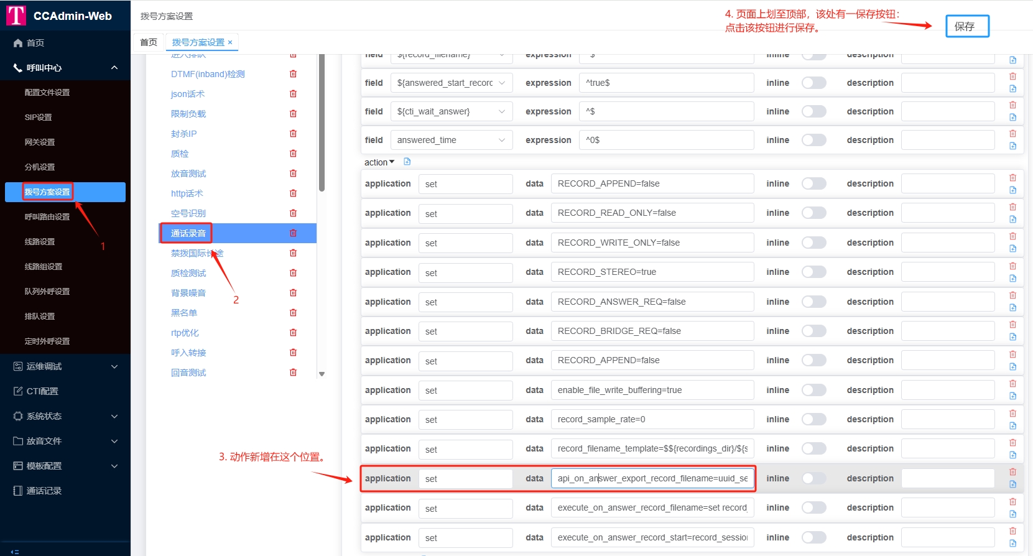Open 呼叫路由设置 in sidebar menu
Screen dimensions: 1033x556
pos(47,217)
